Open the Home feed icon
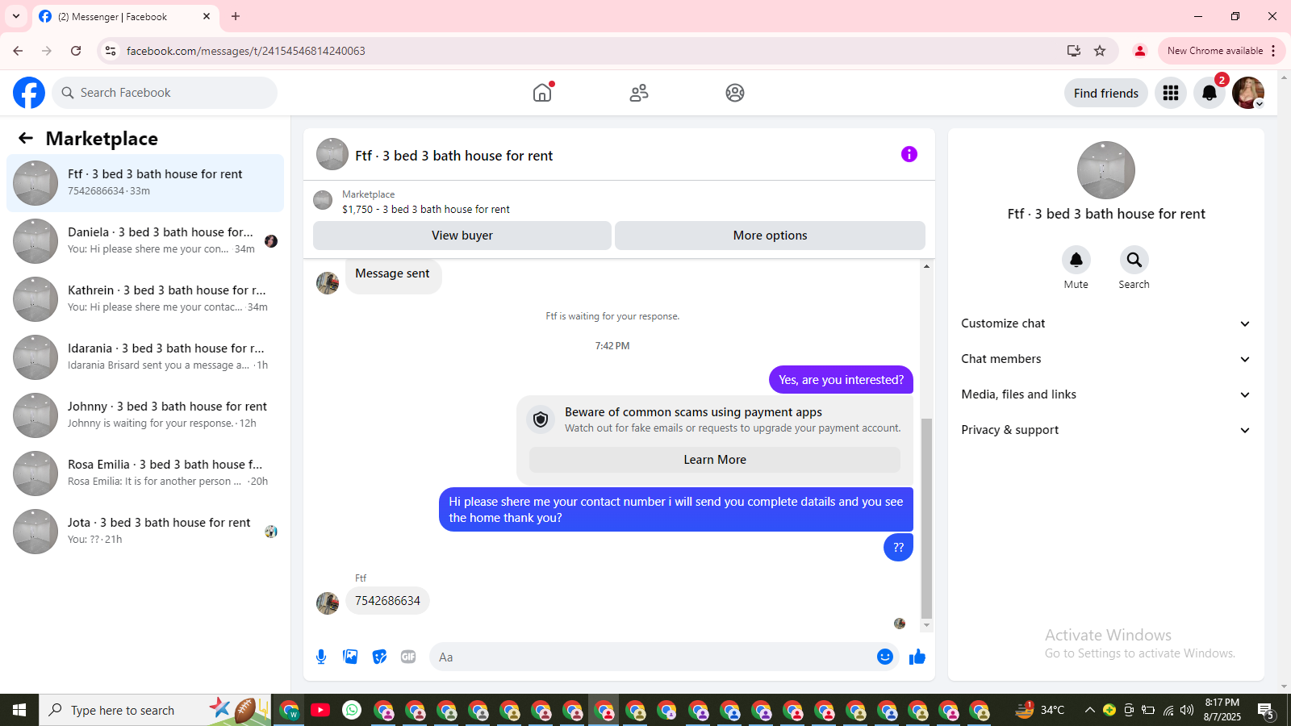Viewport: 1291px width, 726px height. 542,93
